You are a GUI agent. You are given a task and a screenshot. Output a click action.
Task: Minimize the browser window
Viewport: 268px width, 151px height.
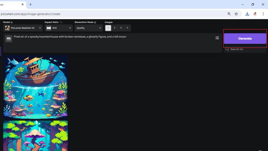243,5
